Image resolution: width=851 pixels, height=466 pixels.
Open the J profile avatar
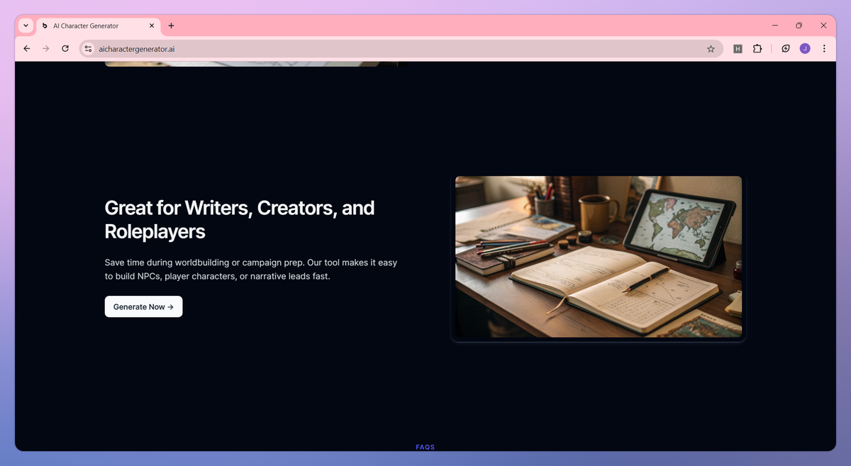[805, 49]
